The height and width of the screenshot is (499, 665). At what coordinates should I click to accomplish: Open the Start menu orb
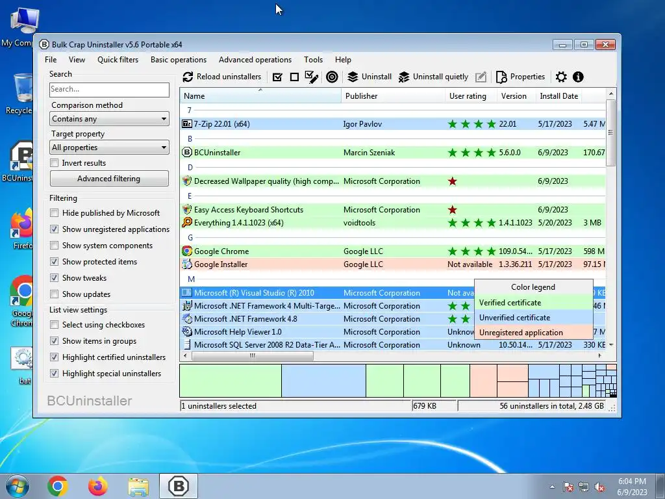[18, 486]
